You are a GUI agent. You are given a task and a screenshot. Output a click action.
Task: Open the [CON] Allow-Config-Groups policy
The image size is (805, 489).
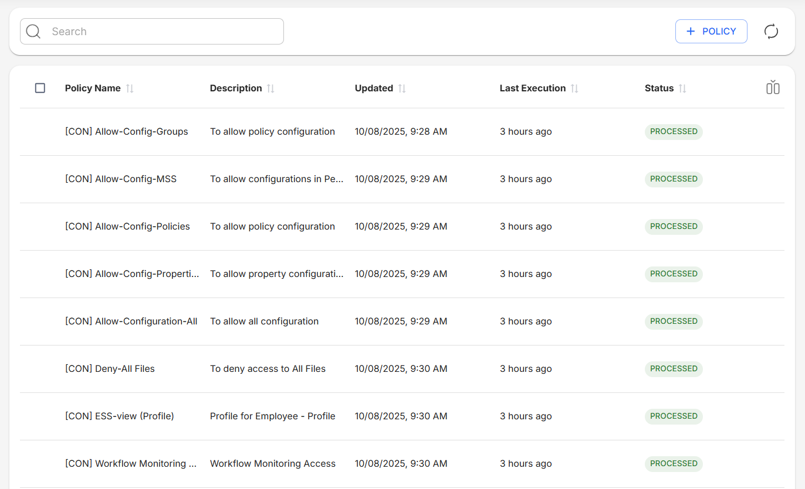click(126, 132)
